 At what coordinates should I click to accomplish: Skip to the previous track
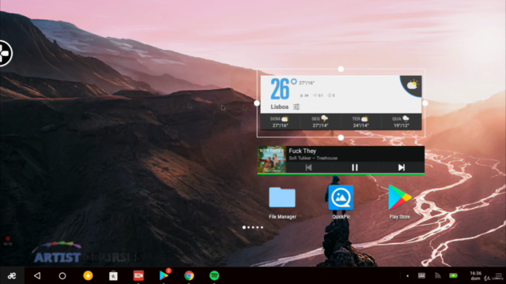pyautogui.click(x=308, y=167)
